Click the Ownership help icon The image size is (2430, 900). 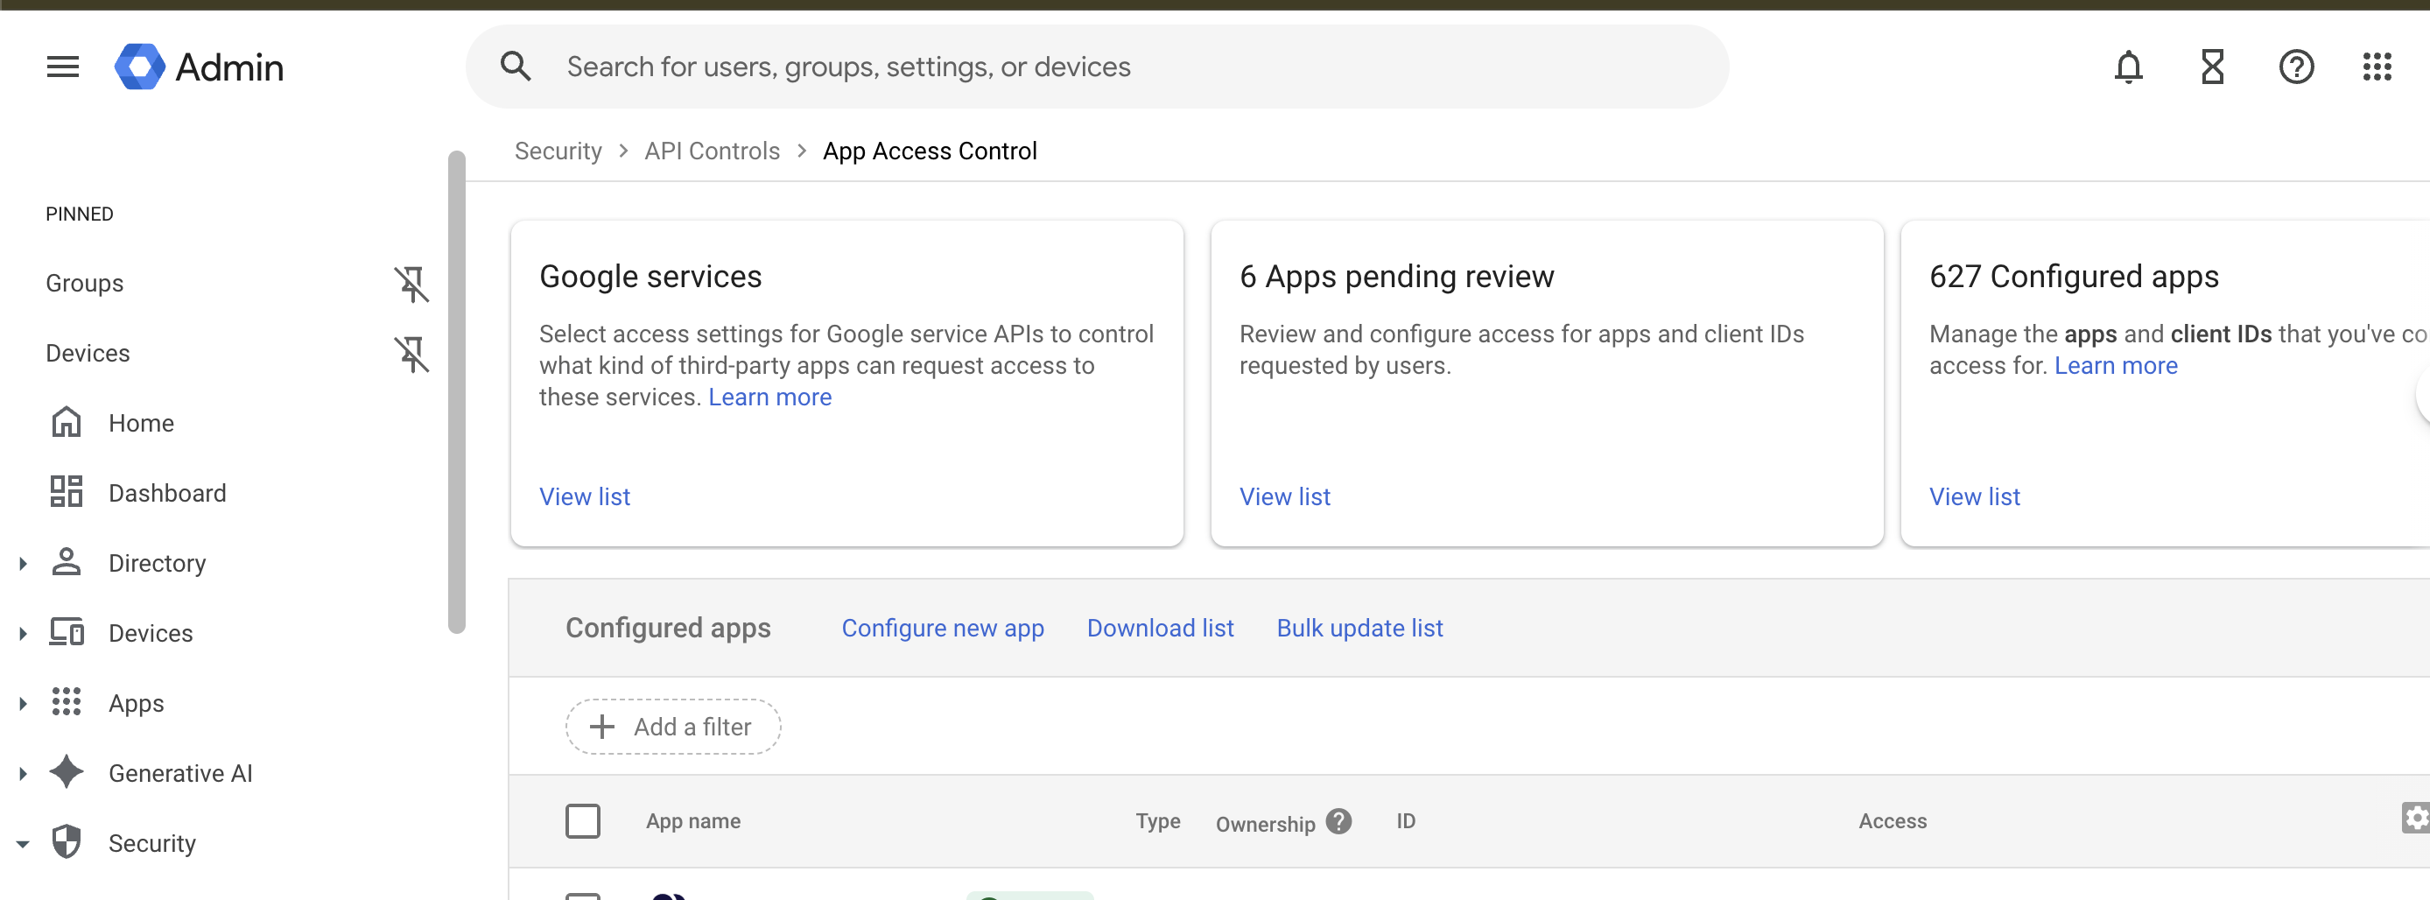[x=1338, y=822]
